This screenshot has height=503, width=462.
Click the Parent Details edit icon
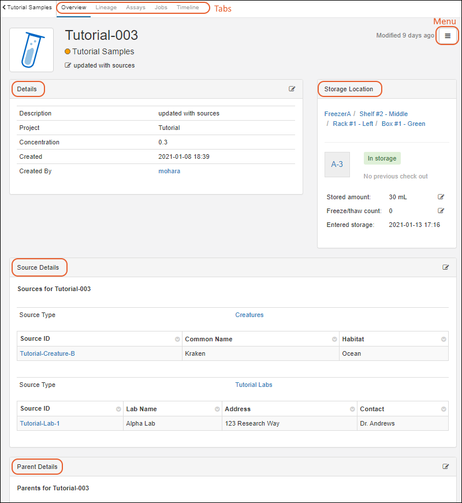pyautogui.click(x=446, y=466)
